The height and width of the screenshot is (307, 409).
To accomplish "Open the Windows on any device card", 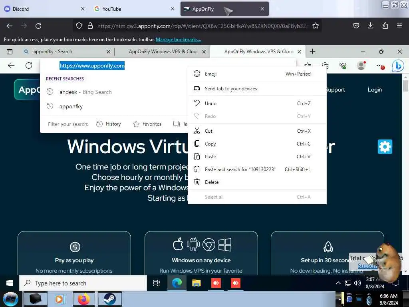I will click(x=201, y=253).
